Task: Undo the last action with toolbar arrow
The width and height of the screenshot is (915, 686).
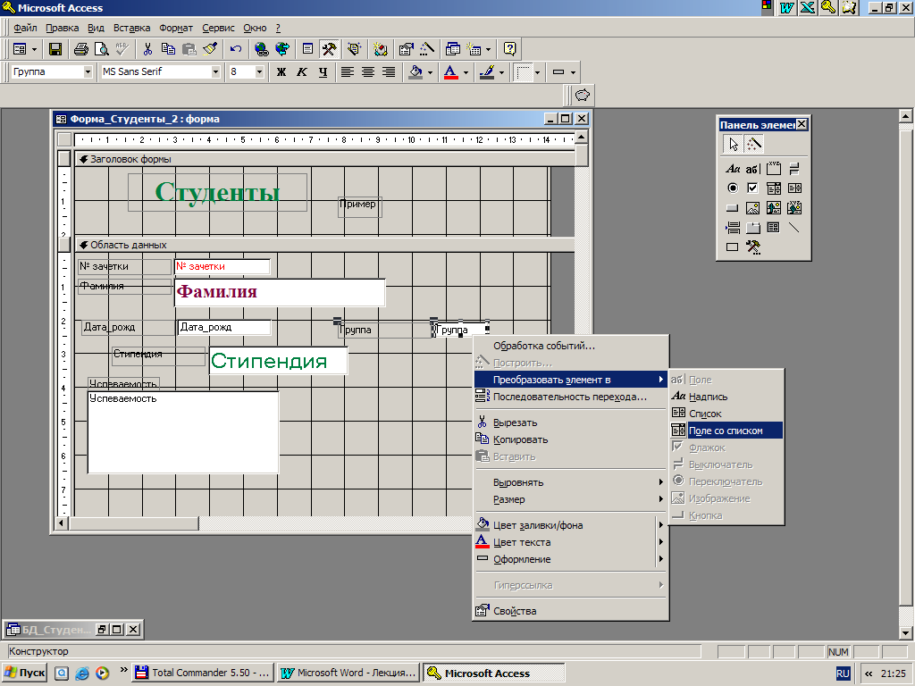Action: (x=236, y=49)
